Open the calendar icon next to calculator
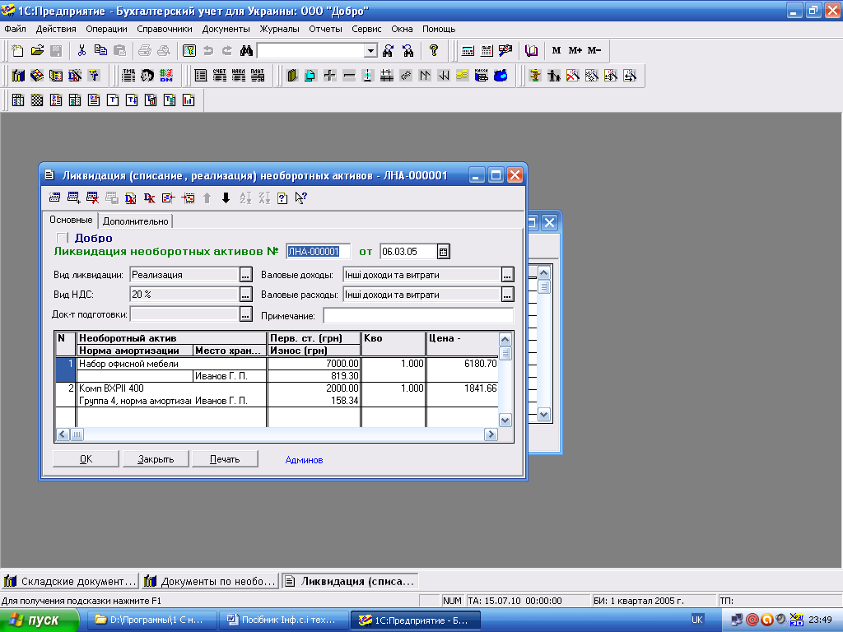This screenshot has width=843, height=632. [x=487, y=50]
